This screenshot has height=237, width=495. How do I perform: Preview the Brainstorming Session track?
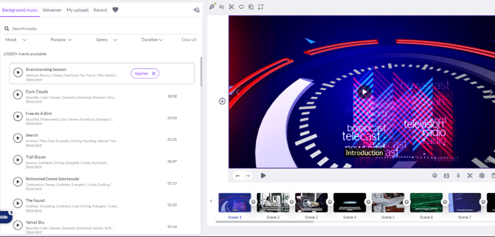tap(18, 72)
